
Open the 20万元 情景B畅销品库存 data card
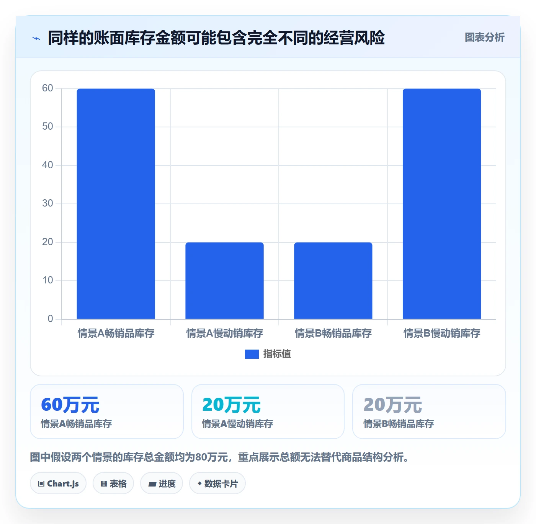pyautogui.click(x=429, y=412)
